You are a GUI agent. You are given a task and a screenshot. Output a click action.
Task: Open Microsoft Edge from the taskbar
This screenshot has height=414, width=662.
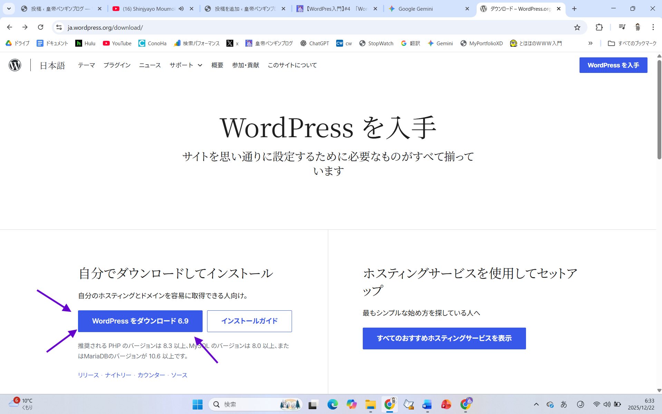(x=332, y=404)
